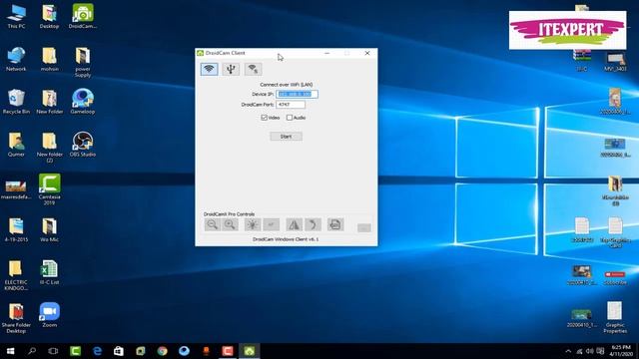Screen dimensions: 639x359
Task: Select the power Supply folder icon
Action: tap(83, 62)
